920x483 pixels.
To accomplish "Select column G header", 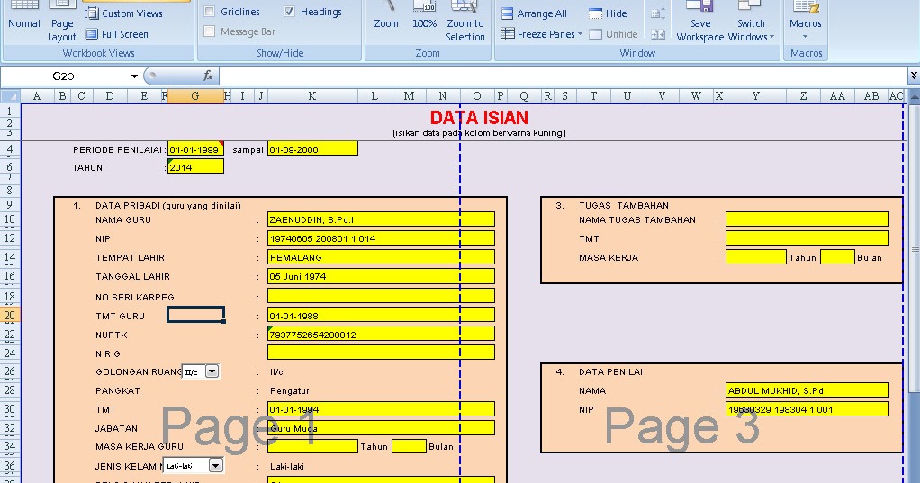I will (194, 96).
